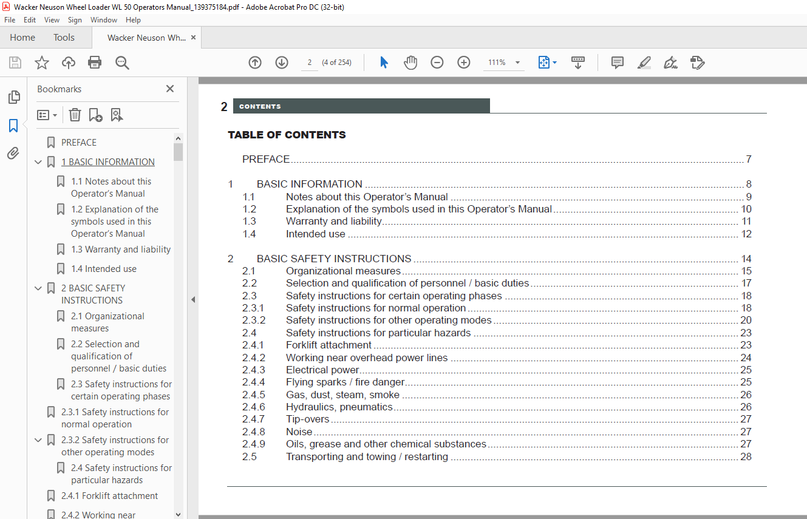The image size is (807, 519).
Task: Open the View menu
Action: [x=52, y=20]
